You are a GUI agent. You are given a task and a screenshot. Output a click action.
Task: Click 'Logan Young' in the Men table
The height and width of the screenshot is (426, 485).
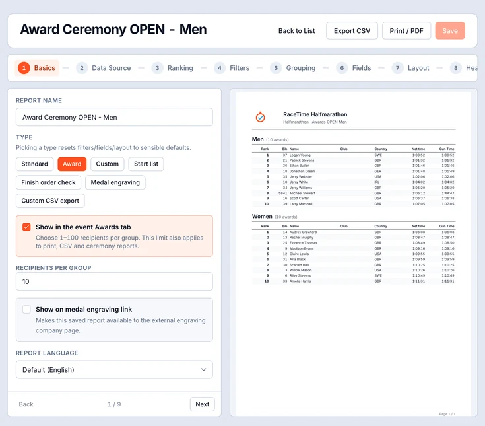pyautogui.click(x=300, y=155)
